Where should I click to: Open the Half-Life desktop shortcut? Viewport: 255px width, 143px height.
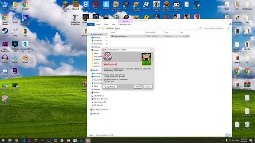pos(126,5)
